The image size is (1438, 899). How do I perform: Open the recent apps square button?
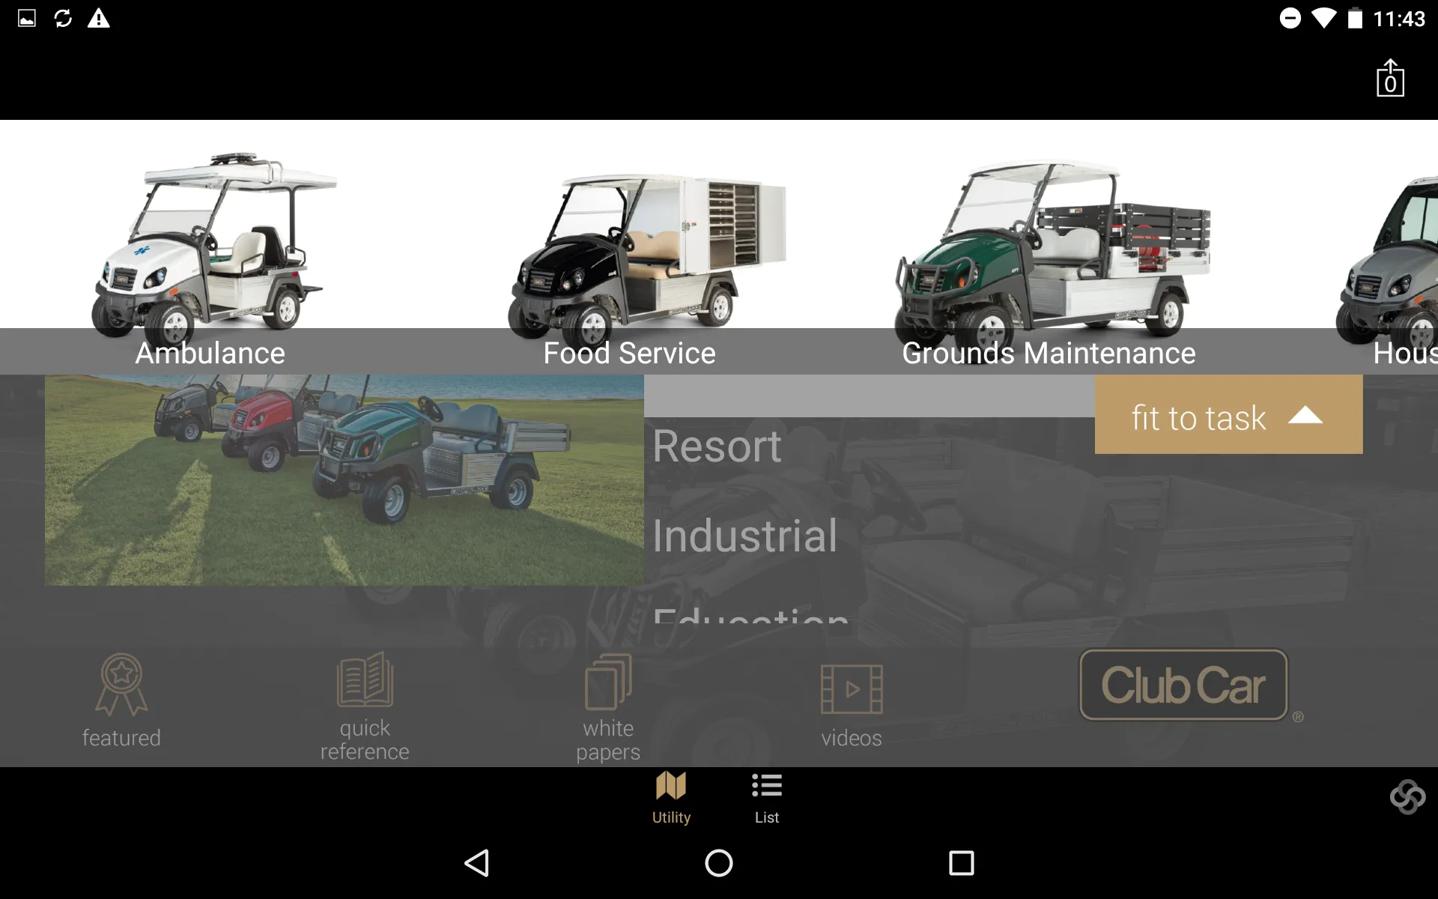pos(961,863)
